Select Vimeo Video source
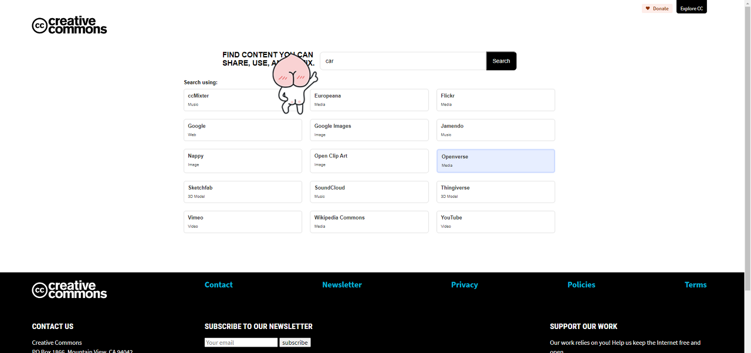The width and height of the screenshot is (751, 353). (243, 222)
